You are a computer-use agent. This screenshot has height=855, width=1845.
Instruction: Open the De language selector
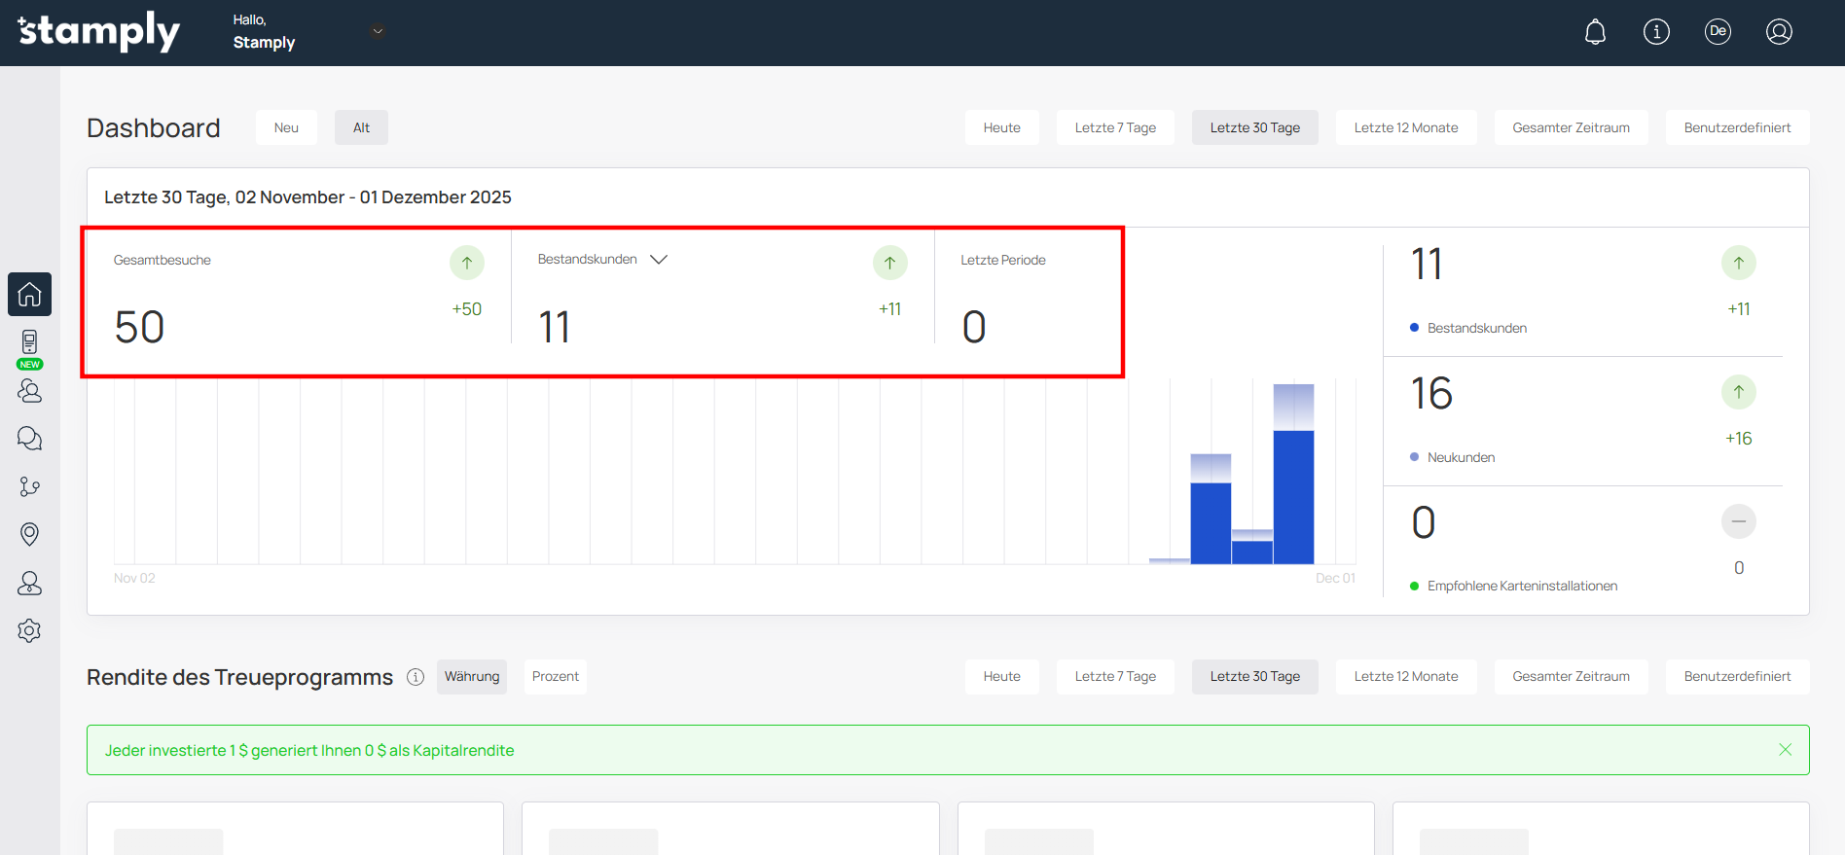[1718, 32]
